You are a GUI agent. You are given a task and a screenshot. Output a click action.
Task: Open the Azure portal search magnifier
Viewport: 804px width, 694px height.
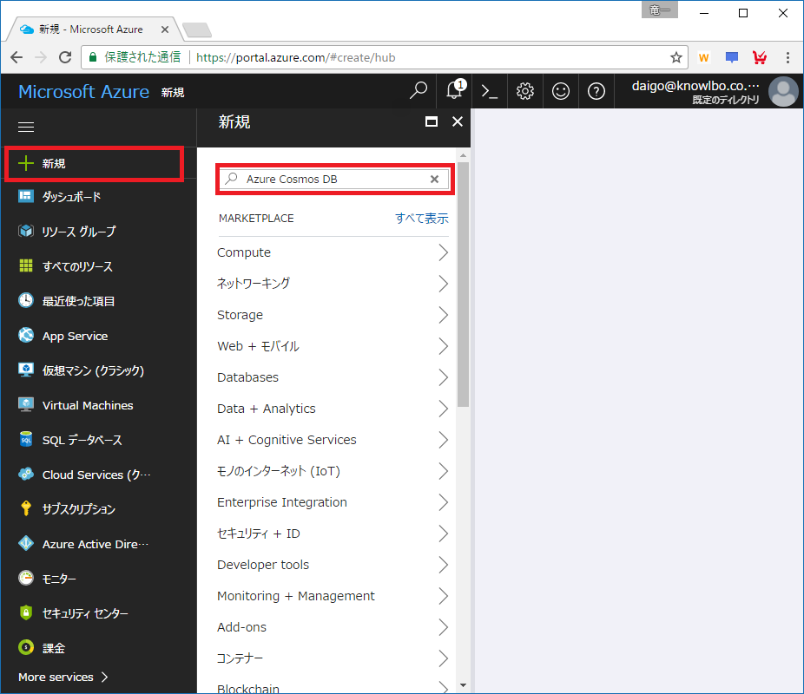(418, 91)
